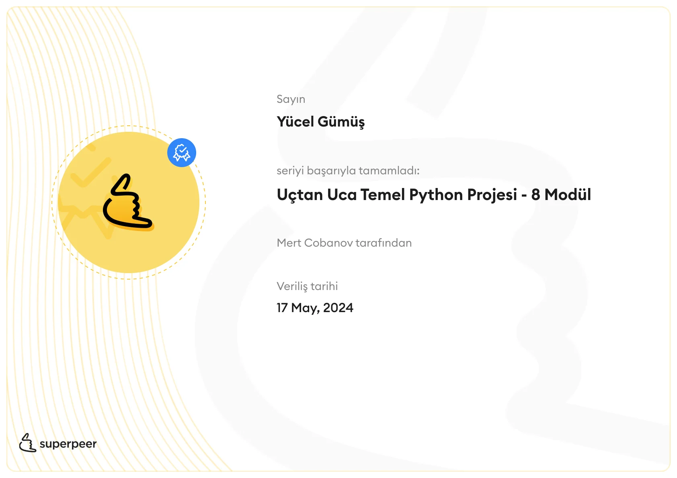This screenshot has height=478, width=677.
Task: Select the "Veriliş tarihi" label
Action: [x=307, y=286]
